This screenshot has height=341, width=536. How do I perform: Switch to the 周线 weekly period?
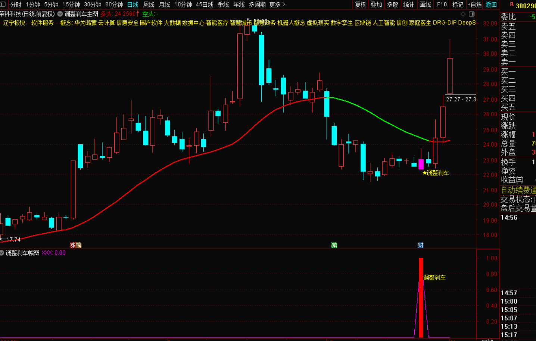[x=149, y=4]
